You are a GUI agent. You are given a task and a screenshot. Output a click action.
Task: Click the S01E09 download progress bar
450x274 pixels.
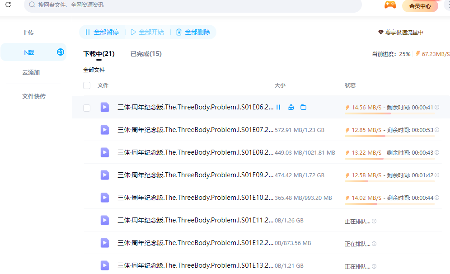pos(390,181)
